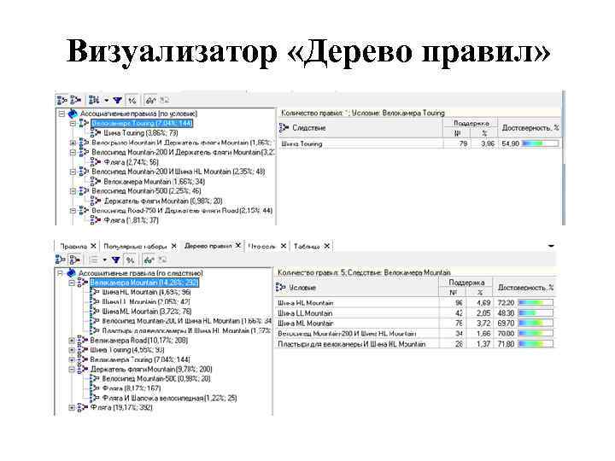
Task: Sort by 'Достоверность, %' header in lower table
Action: pos(526,288)
